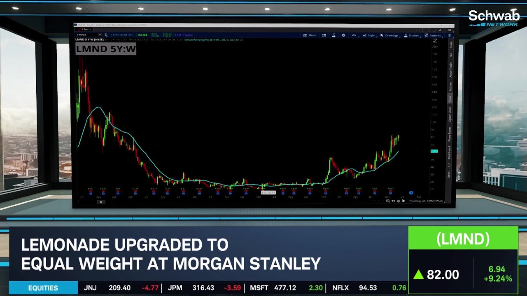Viewport: 527px width, 296px height.
Task: Click the 61.2 moving average price label
Action: [434, 151]
